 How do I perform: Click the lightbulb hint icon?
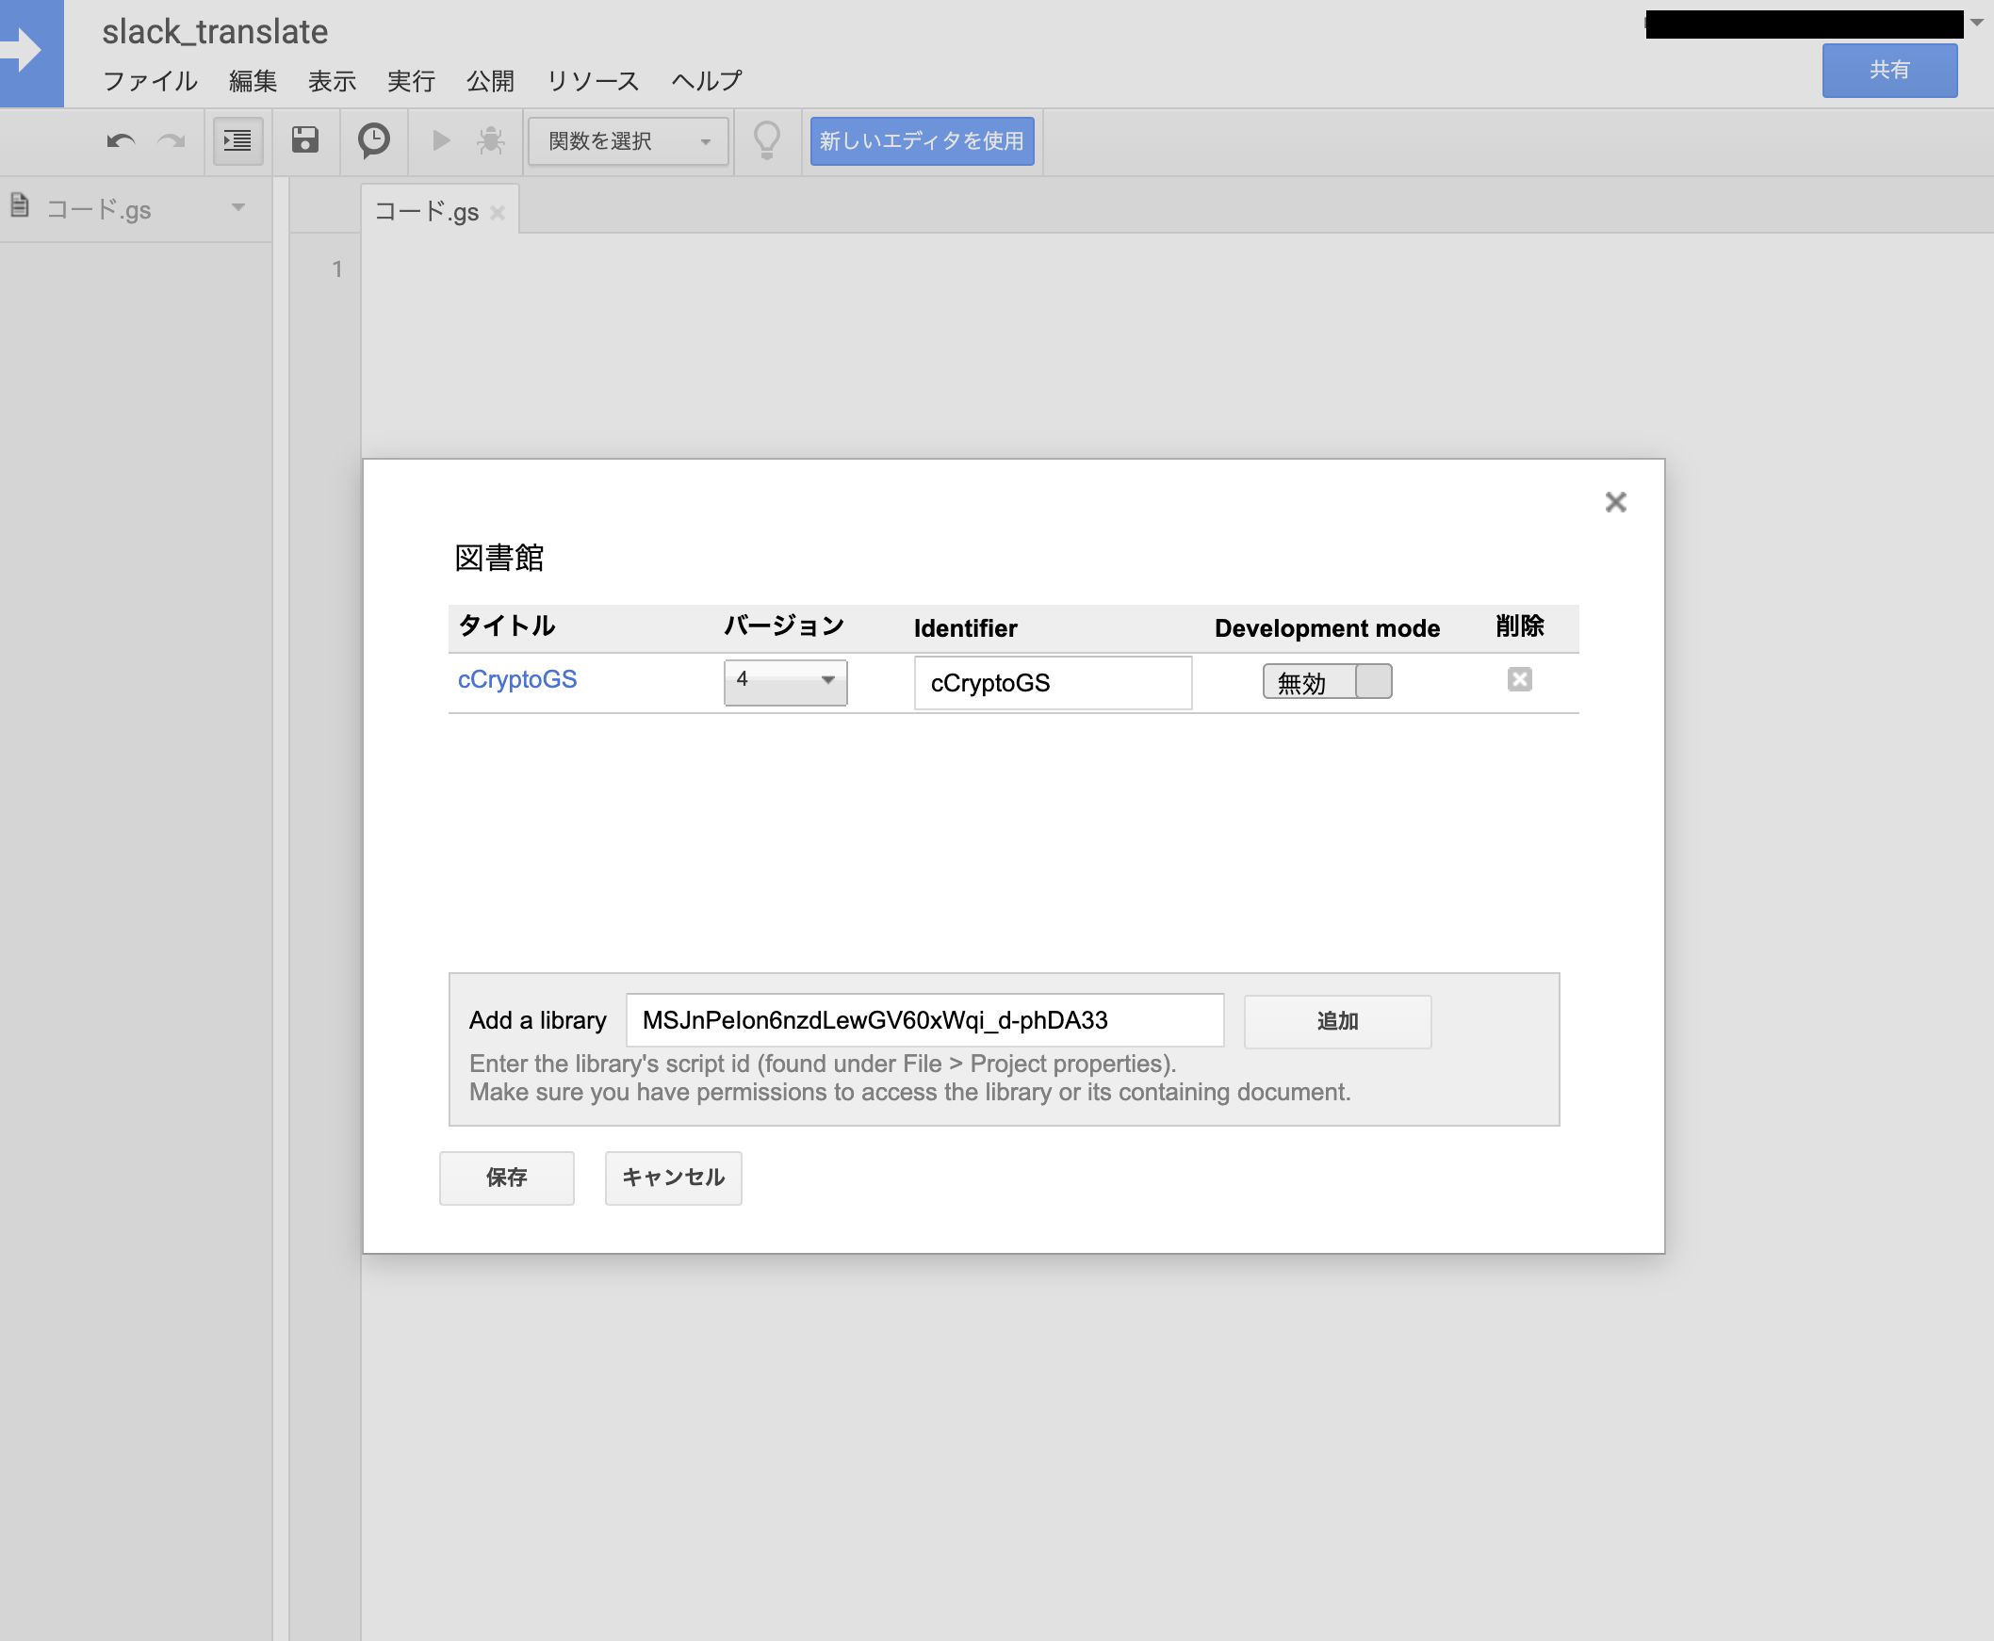pos(767,141)
